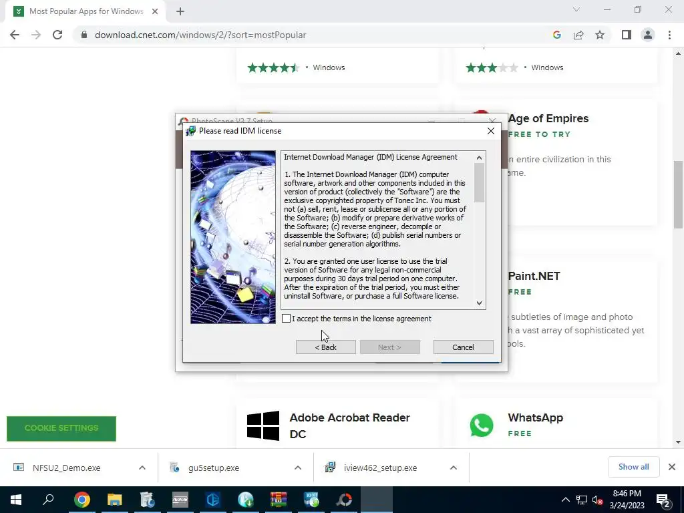The width and height of the screenshot is (684, 513).
Task: Open the Chrome tab search chevron
Action: click(x=576, y=9)
